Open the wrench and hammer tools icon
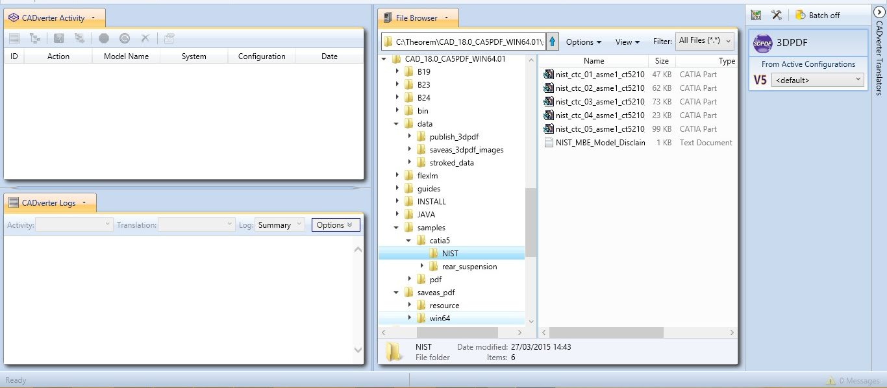This screenshot has width=887, height=388. [x=776, y=15]
